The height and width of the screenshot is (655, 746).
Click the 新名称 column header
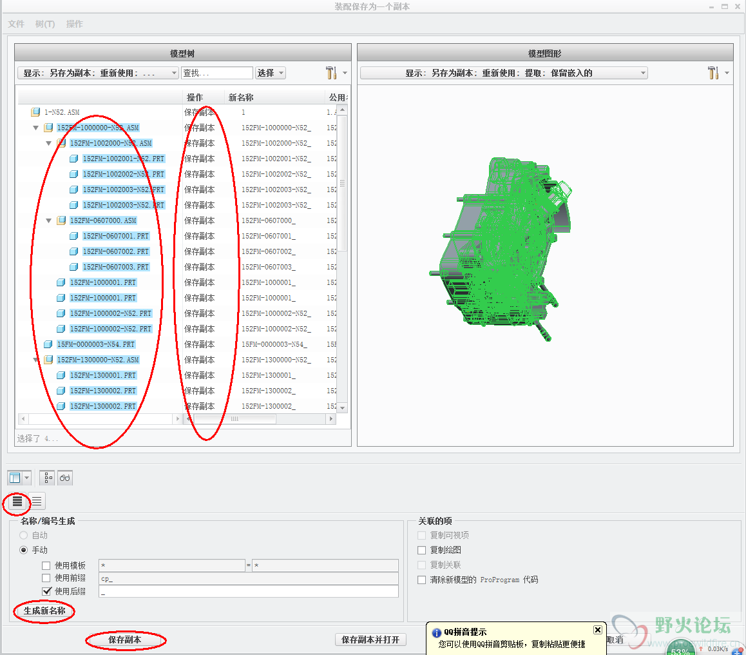tap(274, 97)
